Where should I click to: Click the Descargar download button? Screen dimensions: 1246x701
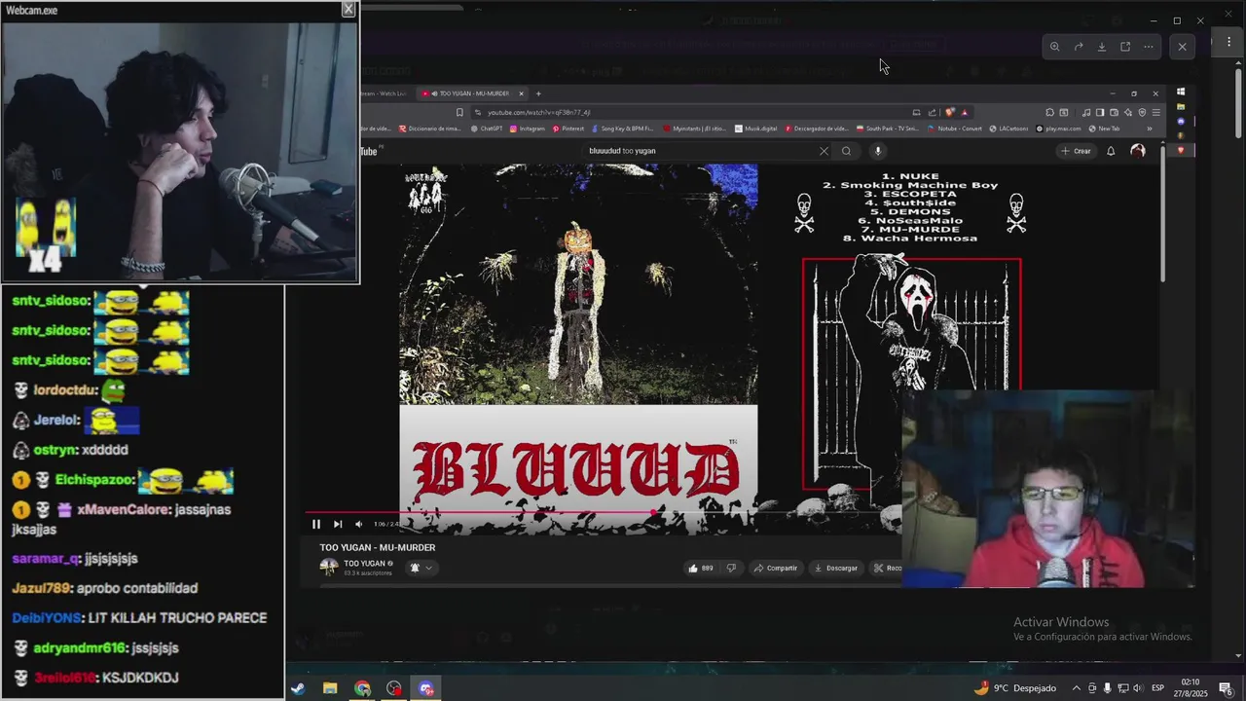point(836,568)
